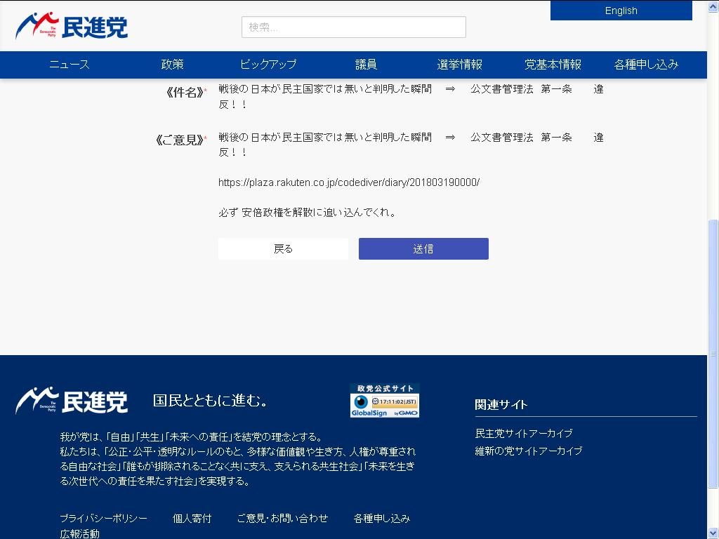Open the 議員 menu item
Viewport: 719px width, 539px height.
pyautogui.click(x=366, y=65)
